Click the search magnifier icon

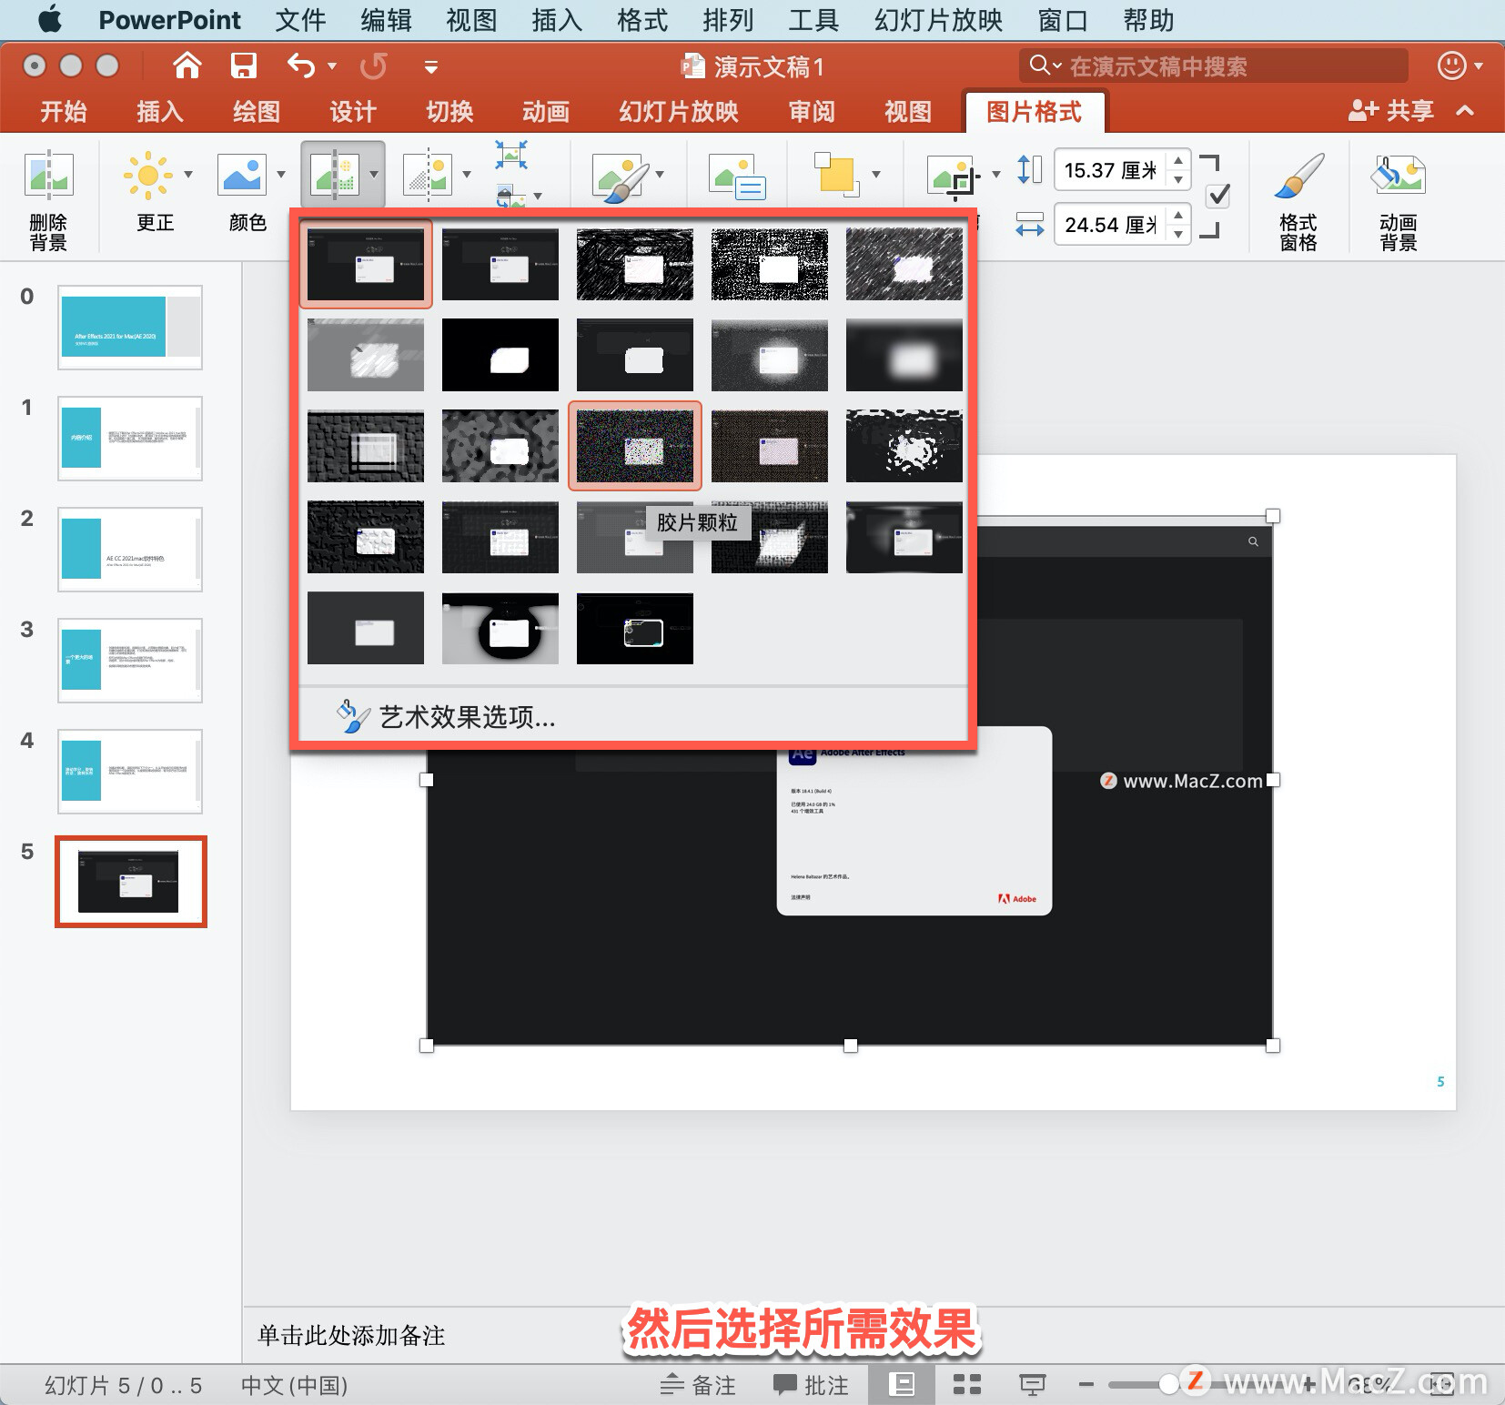point(1039,66)
